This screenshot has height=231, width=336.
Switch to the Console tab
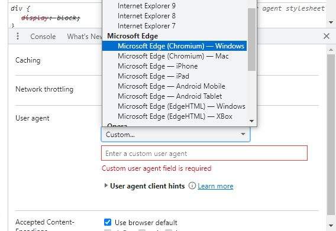click(43, 37)
